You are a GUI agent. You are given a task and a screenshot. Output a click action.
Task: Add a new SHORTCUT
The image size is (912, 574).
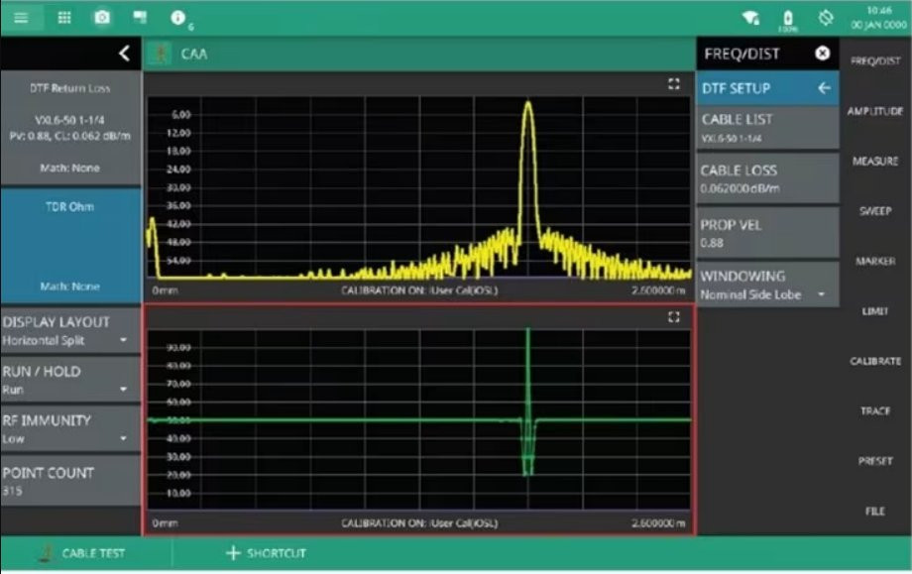tap(266, 553)
